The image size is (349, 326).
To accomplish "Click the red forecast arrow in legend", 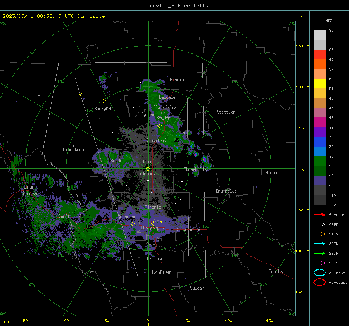I will [320, 214].
